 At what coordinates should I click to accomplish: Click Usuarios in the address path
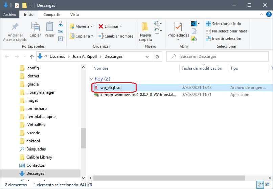coord(57,56)
